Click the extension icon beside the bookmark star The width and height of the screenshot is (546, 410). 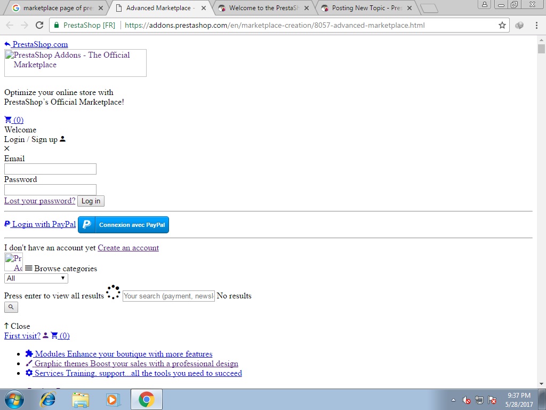[x=519, y=25]
